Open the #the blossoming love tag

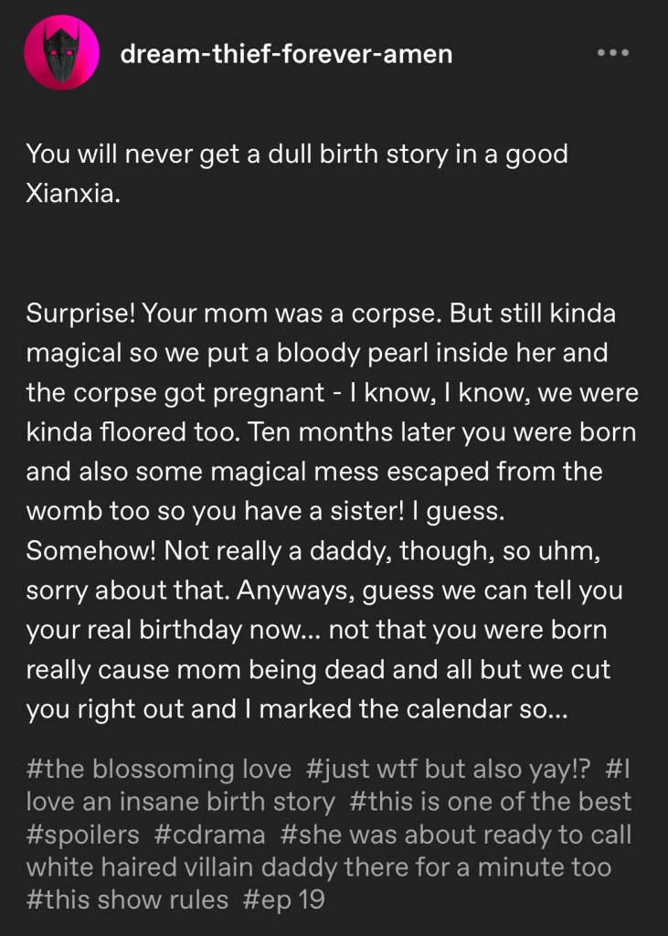pos(159,769)
